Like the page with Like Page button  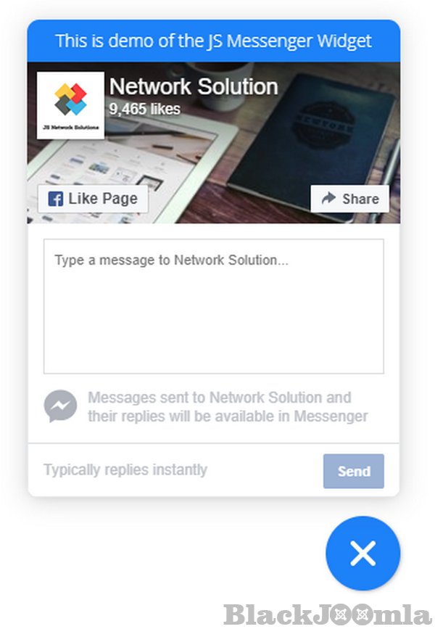(x=93, y=199)
